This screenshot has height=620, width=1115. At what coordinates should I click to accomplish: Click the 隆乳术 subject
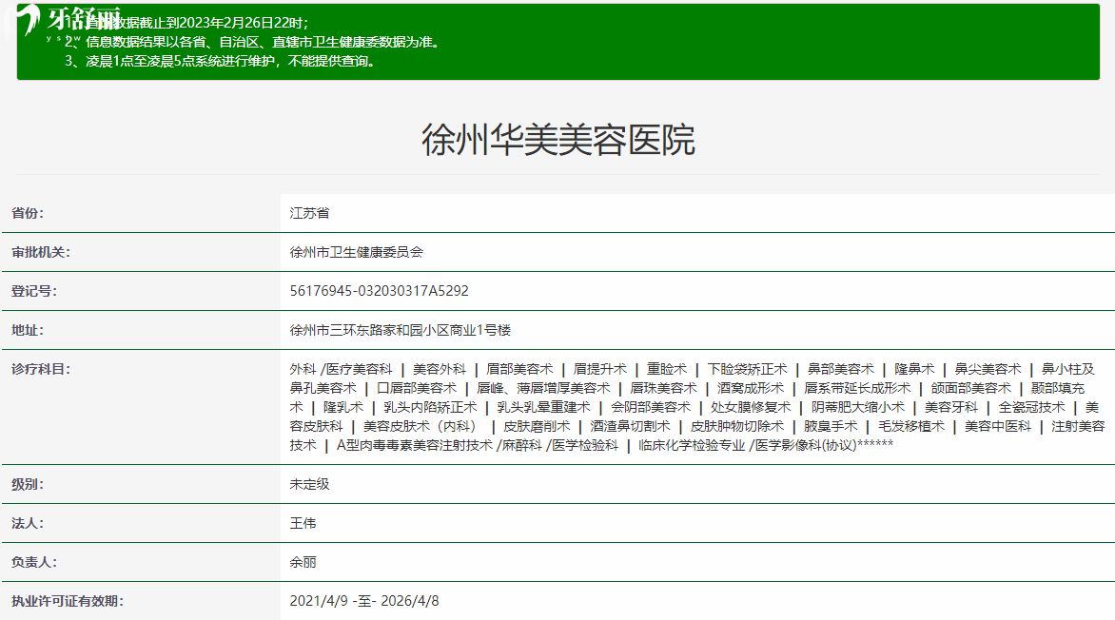[343, 407]
